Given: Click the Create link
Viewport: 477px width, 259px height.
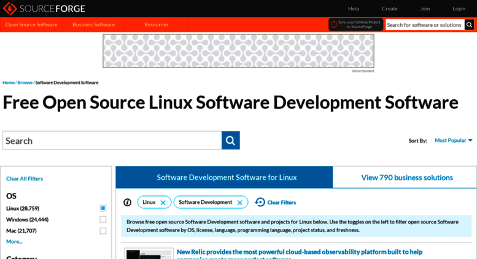Looking at the screenshot, I should 390,9.
